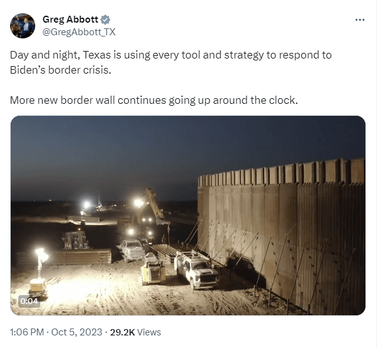Click the blue verified badge
This screenshot has height=348, width=378.
(105, 20)
